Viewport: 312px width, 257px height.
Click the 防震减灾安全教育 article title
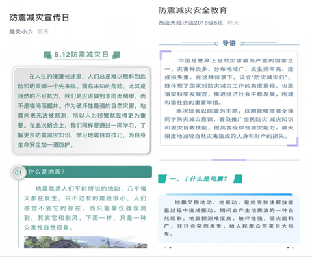[192, 10]
